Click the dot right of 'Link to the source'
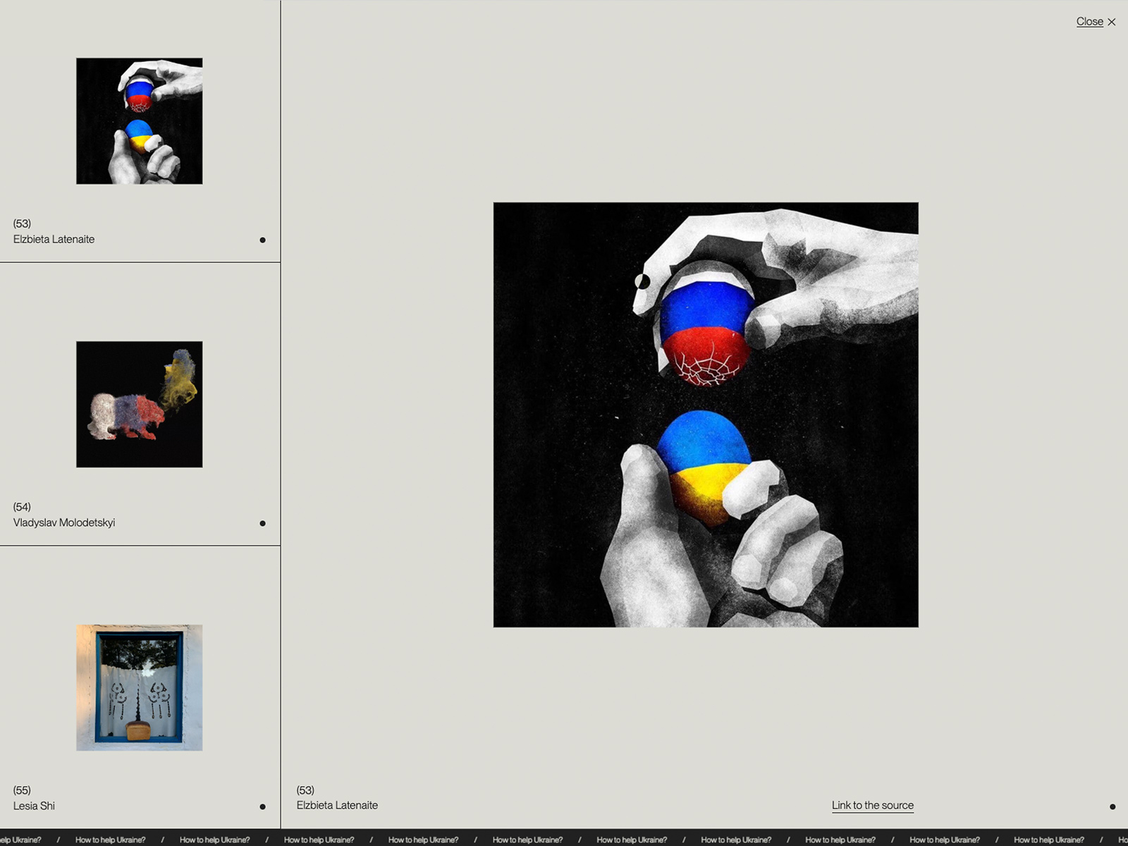The width and height of the screenshot is (1128, 846). pyautogui.click(x=1112, y=807)
